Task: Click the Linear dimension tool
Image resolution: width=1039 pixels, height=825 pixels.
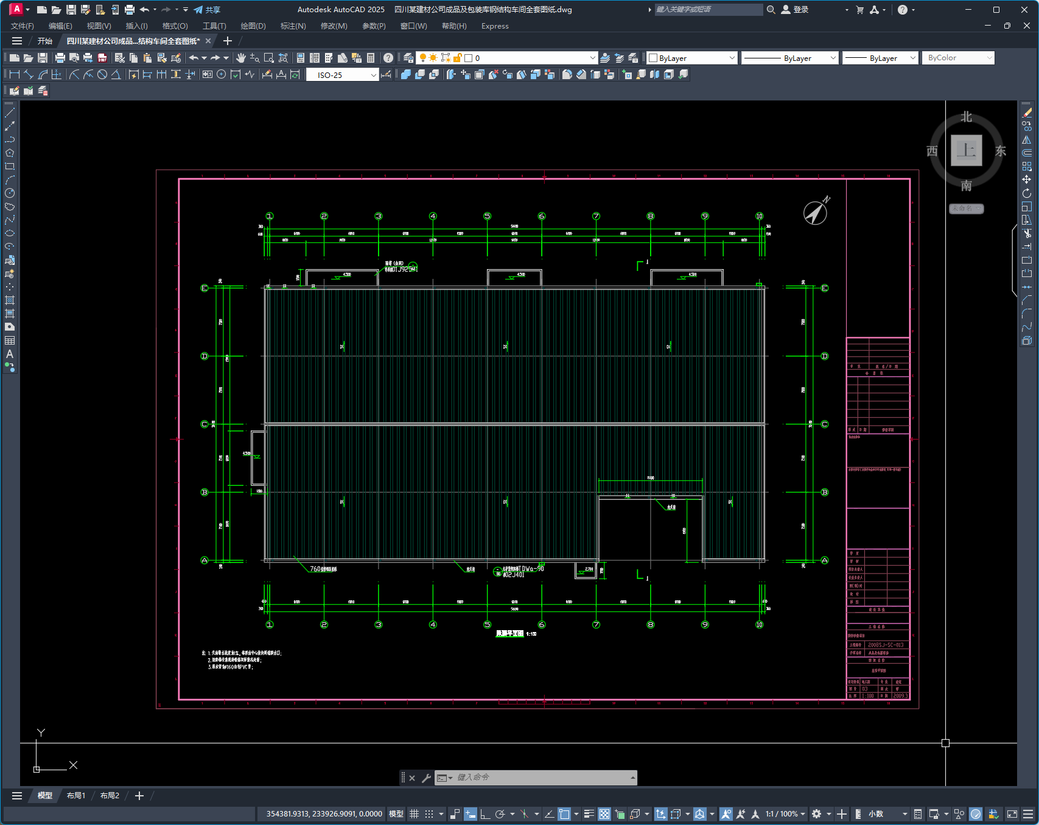Action: click(x=15, y=74)
